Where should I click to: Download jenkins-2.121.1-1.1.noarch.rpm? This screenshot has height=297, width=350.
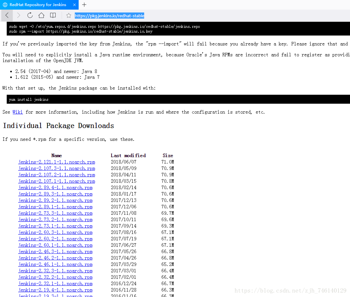click(57, 162)
